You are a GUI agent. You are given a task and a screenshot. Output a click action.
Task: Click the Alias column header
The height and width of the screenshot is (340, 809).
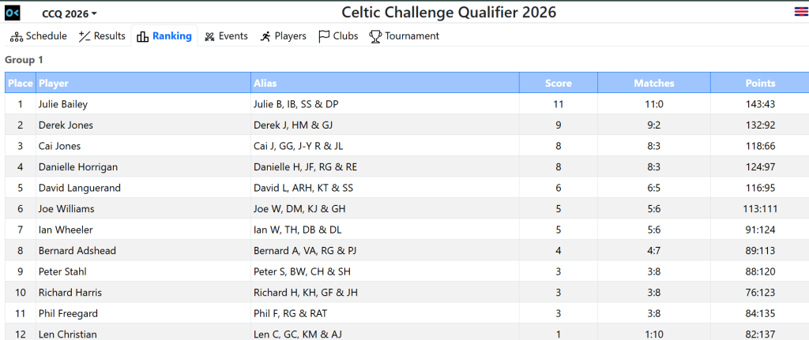[x=265, y=83]
